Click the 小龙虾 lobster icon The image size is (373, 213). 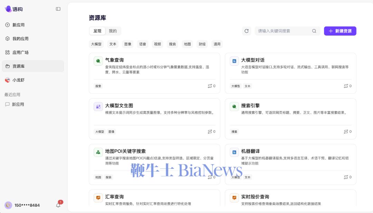(x=7, y=80)
